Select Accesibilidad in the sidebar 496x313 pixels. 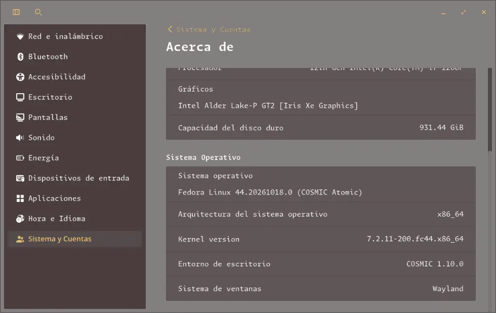pyautogui.click(x=75, y=77)
